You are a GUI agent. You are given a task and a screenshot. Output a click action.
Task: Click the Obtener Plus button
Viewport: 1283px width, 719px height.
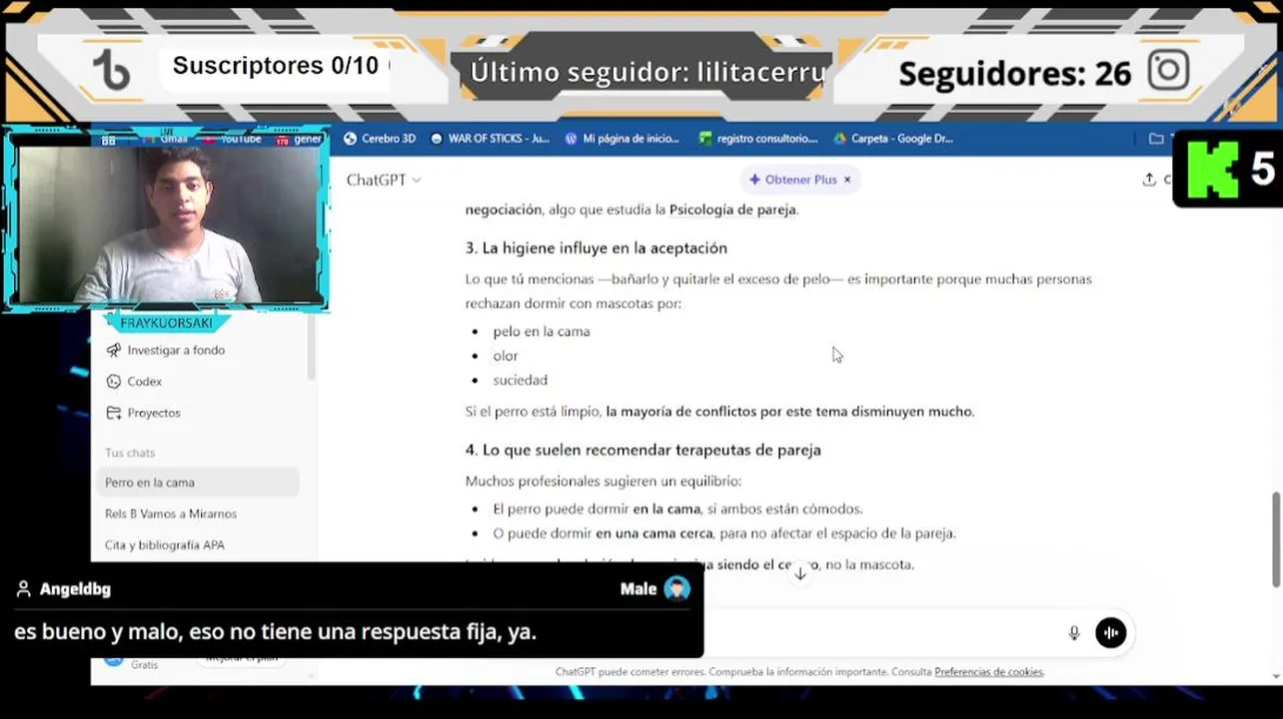tap(793, 180)
